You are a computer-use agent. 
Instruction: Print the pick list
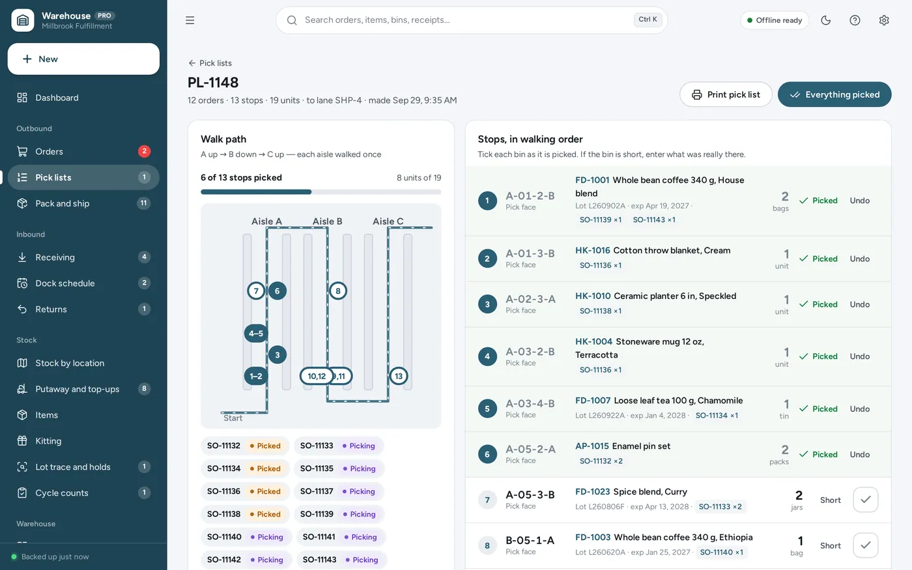pos(726,94)
